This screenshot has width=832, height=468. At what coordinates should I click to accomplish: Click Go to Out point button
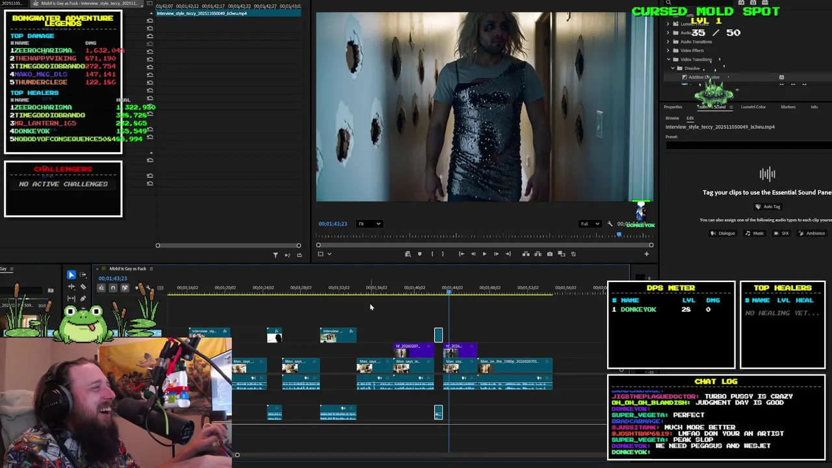click(508, 254)
